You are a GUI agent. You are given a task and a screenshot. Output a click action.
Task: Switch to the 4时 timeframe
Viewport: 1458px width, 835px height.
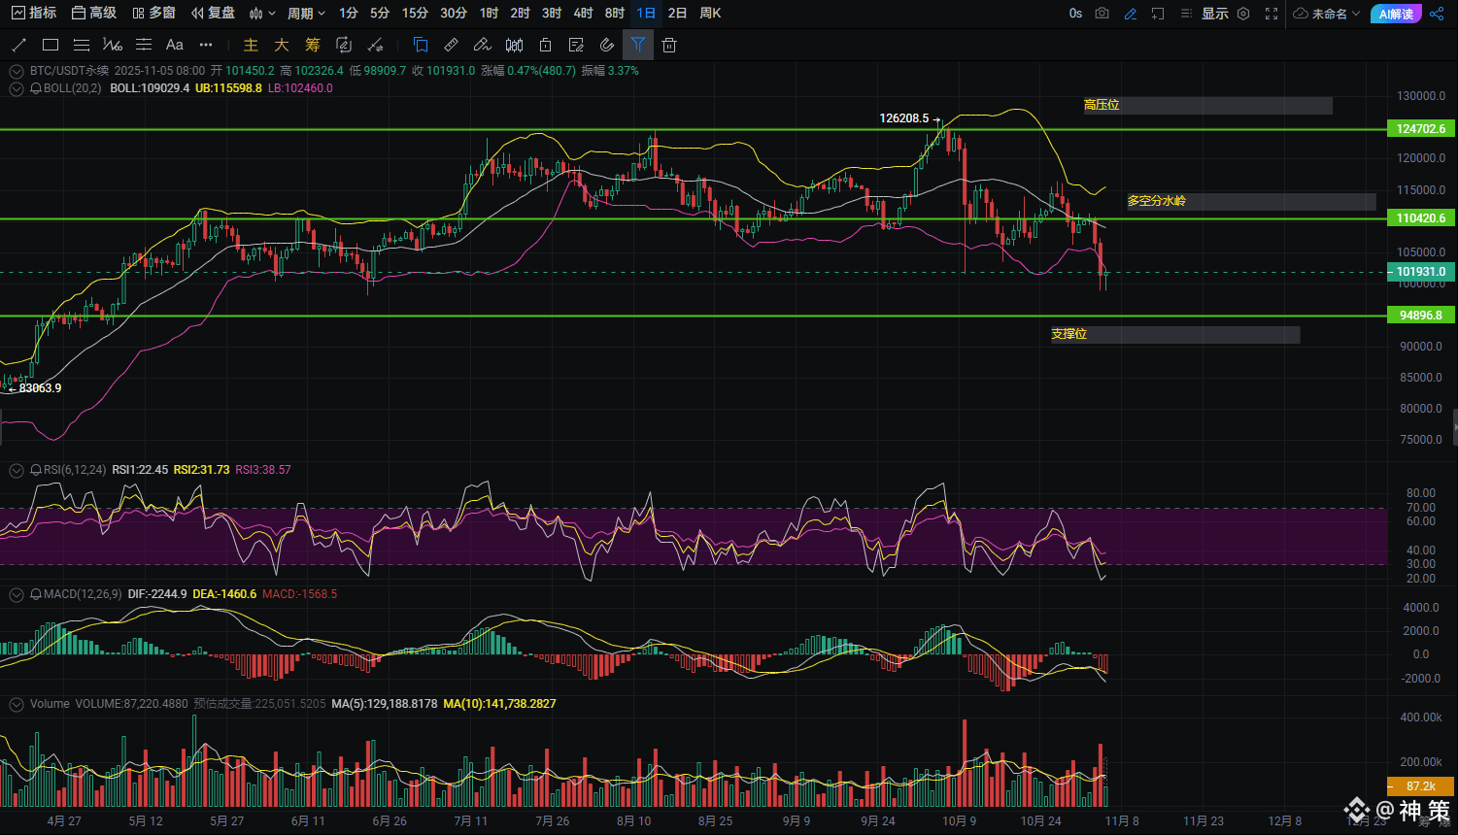click(583, 14)
